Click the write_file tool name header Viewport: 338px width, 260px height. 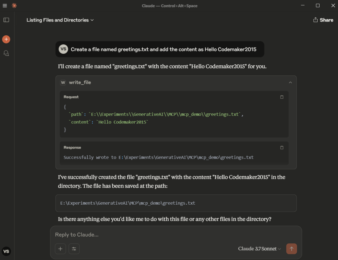(80, 82)
